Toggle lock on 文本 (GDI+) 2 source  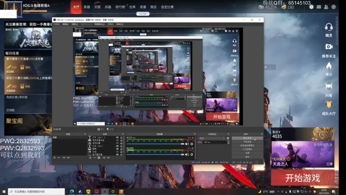121,137
